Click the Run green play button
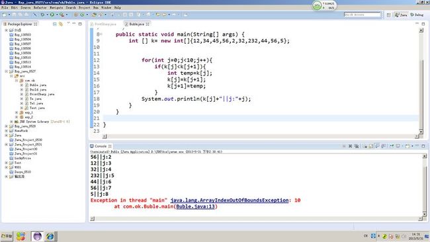This screenshot has width=430, height=242. click(x=52, y=15)
